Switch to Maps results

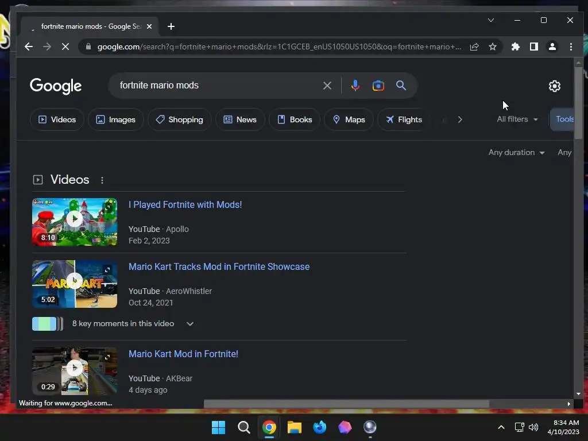click(x=349, y=119)
